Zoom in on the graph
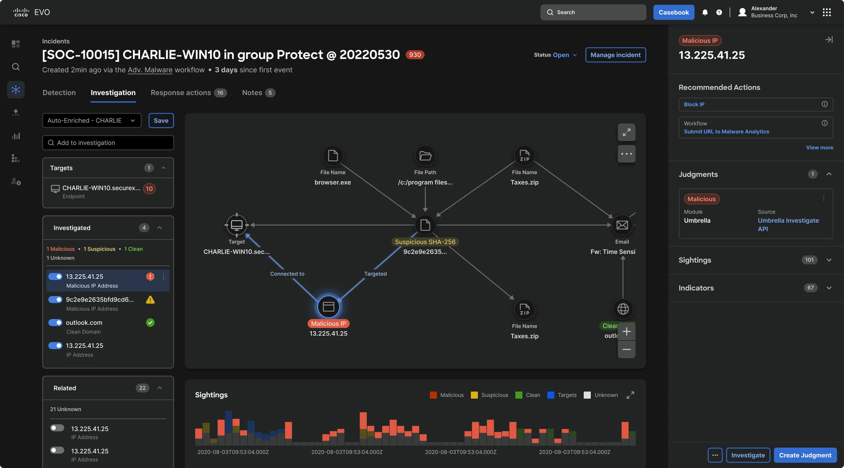844x468 pixels. click(627, 331)
